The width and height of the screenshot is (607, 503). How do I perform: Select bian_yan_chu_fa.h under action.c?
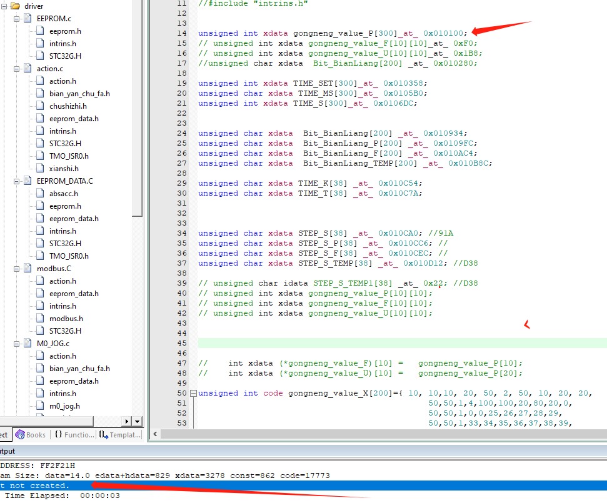[x=79, y=94]
